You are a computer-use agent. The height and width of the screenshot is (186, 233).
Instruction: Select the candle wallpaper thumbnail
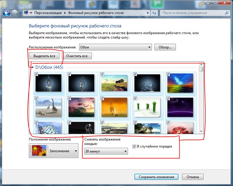(48, 83)
